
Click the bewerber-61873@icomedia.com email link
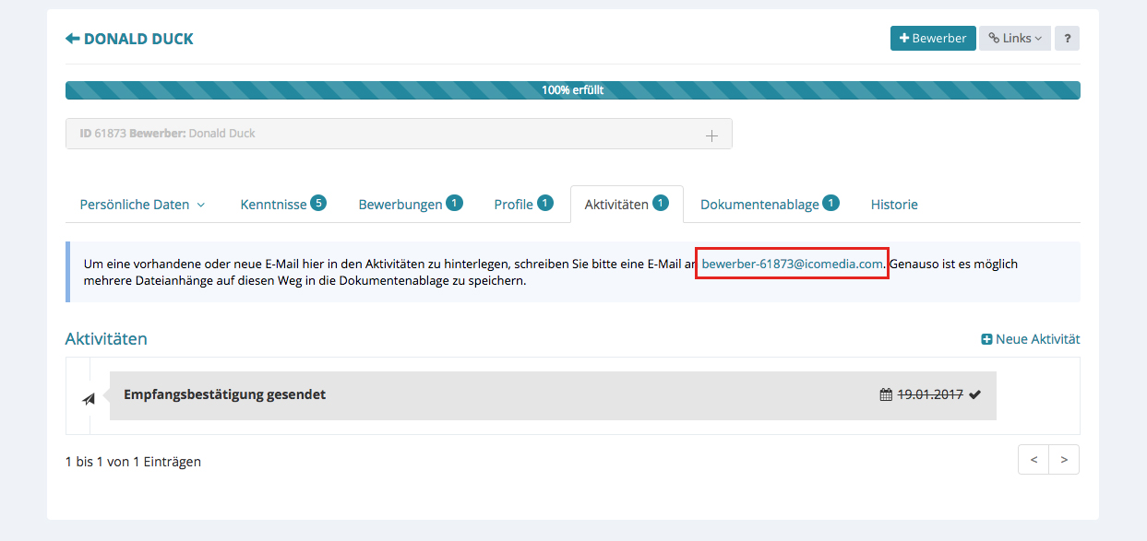(x=792, y=264)
